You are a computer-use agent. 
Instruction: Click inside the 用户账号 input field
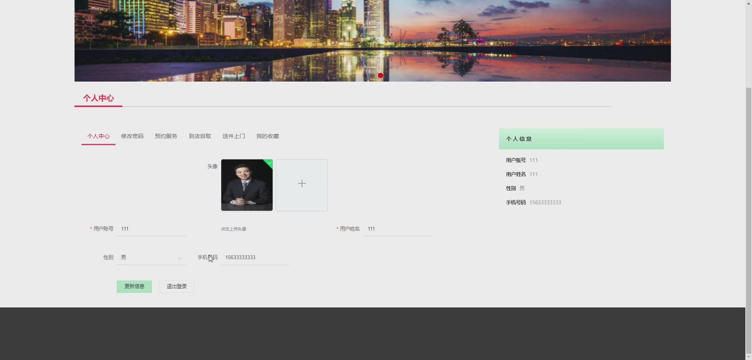coord(151,229)
